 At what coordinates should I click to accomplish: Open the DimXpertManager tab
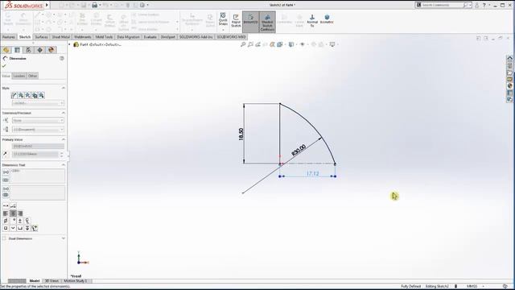39,50
